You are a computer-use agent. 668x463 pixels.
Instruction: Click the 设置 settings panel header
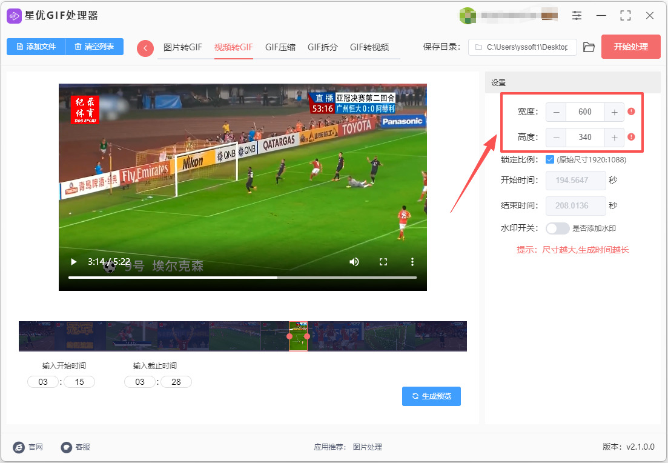tap(573, 82)
